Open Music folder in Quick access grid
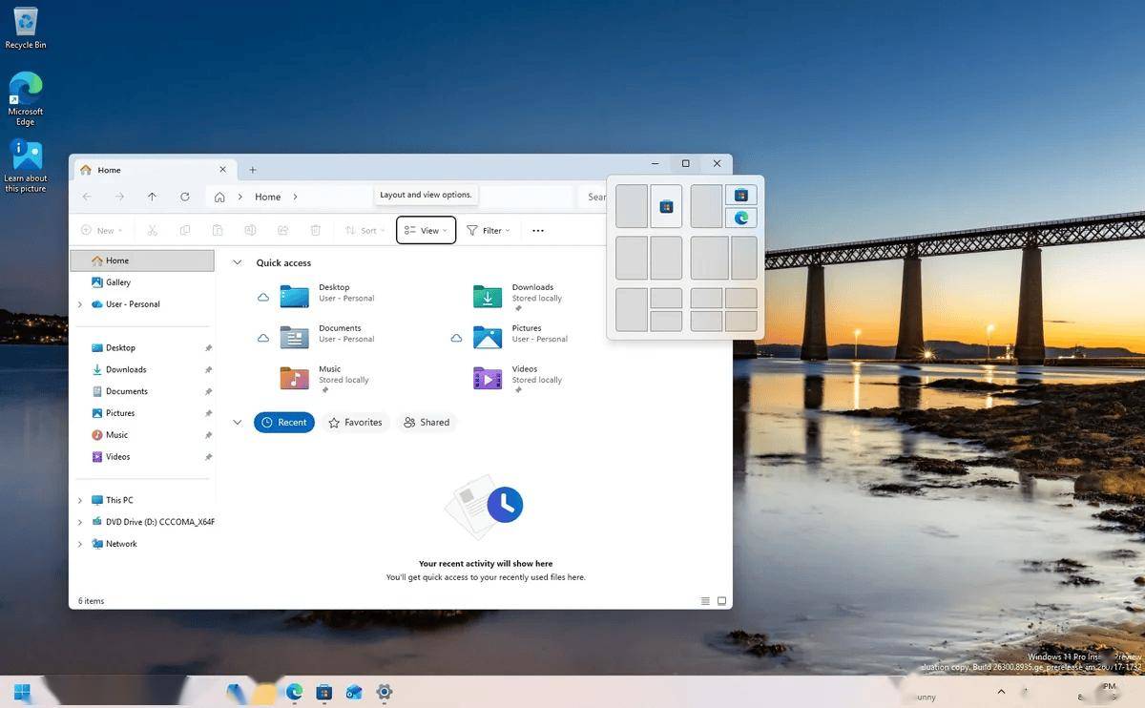Image resolution: width=1145 pixels, height=708 pixels. click(324, 379)
